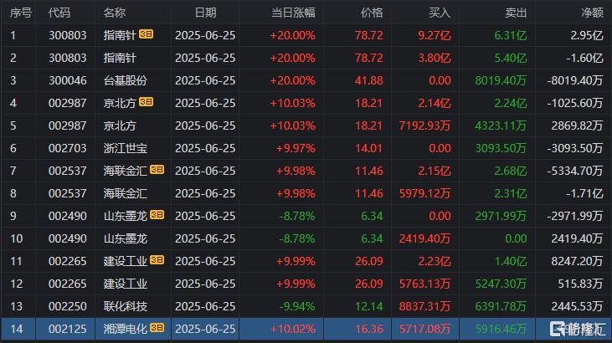
Task: Click code 002250 in row 13
Action: [68, 307]
